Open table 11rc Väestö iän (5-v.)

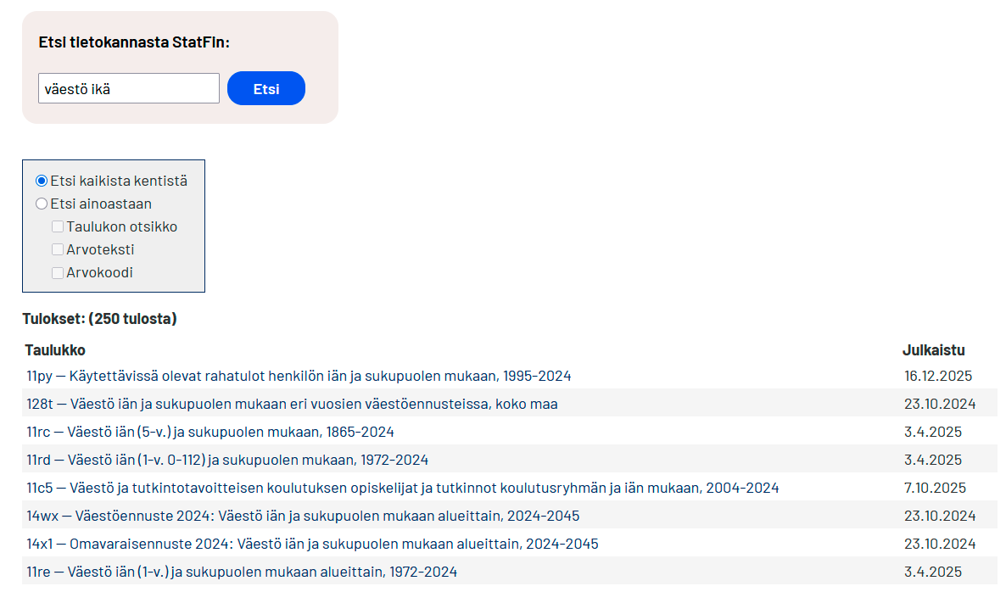point(210,432)
